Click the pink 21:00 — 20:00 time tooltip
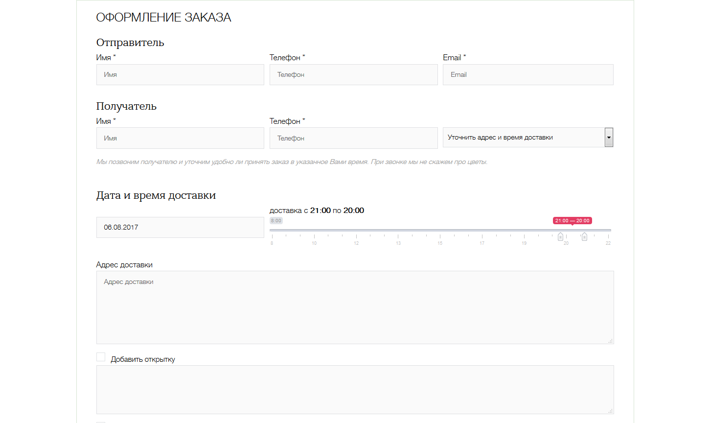 (x=573, y=221)
